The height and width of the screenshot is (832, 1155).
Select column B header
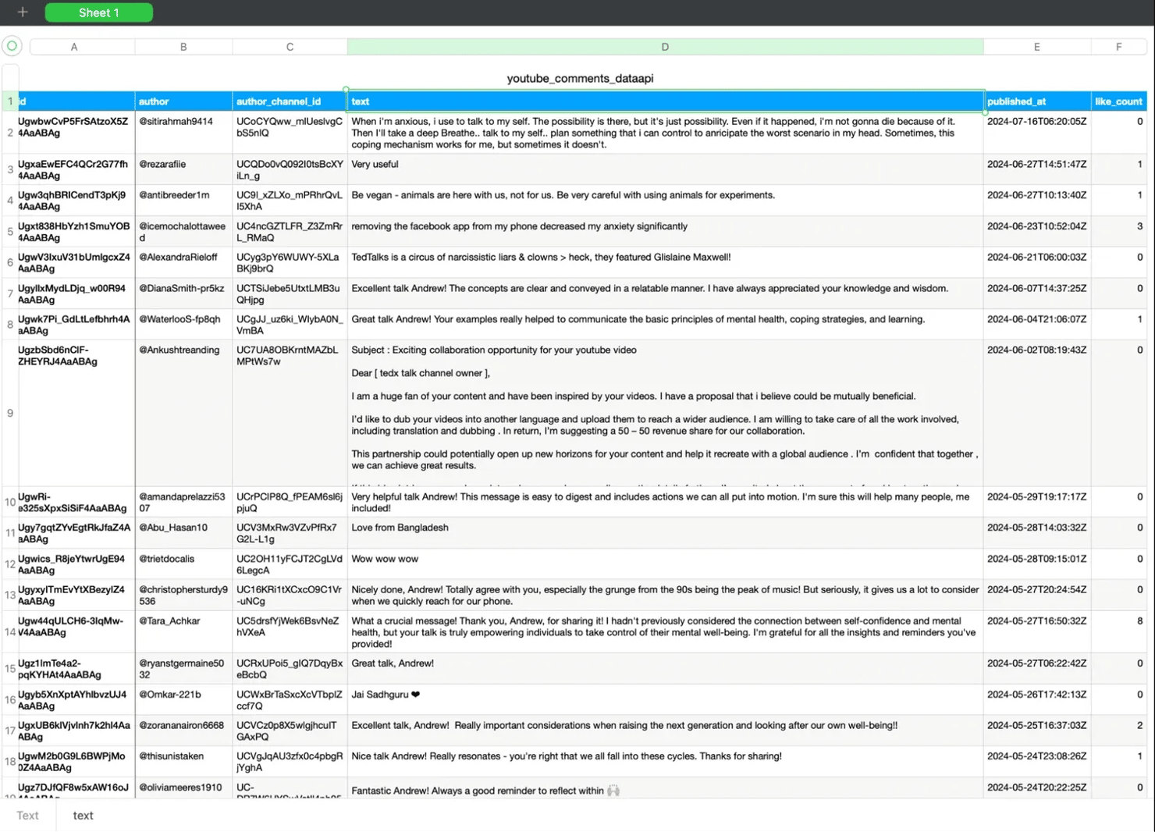183,47
